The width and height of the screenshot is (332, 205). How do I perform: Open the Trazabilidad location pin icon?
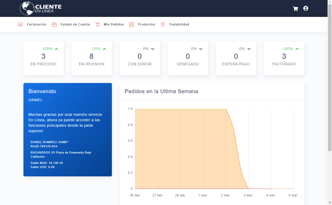point(162,24)
